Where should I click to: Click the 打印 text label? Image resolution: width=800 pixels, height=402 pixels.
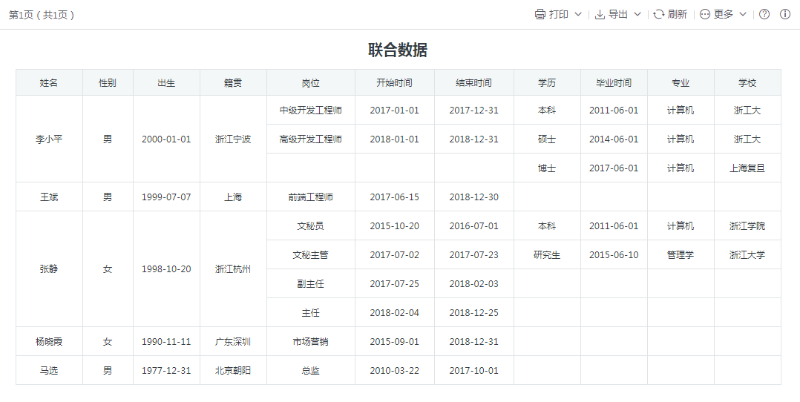point(559,15)
